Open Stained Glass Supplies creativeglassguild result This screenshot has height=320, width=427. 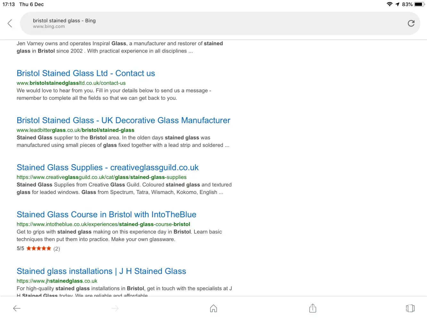click(108, 167)
